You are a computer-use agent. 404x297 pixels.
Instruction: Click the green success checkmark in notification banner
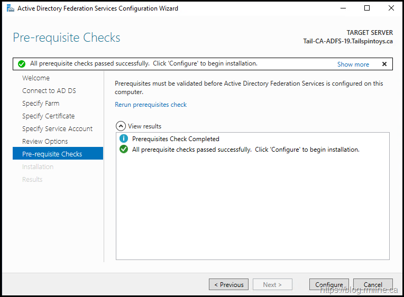coord(22,64)
